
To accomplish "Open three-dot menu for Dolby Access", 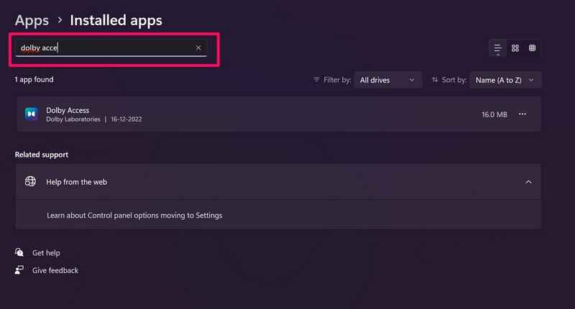I will pos(523,114).
